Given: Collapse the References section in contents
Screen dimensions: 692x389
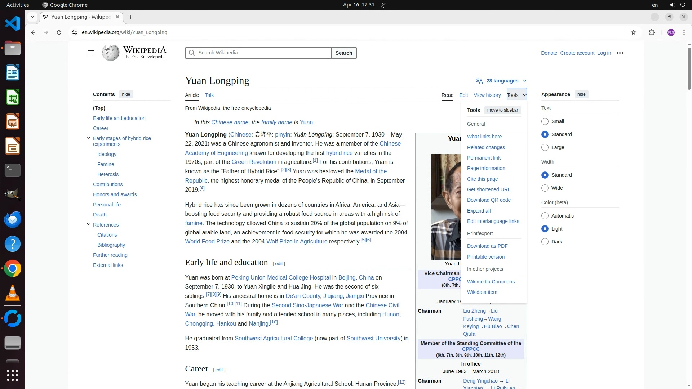Looking at the screenshot, I should pyautogui.click(x=88, y=224).
